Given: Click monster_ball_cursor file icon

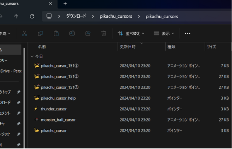Looking at the screenshot, I should (37, 119).
